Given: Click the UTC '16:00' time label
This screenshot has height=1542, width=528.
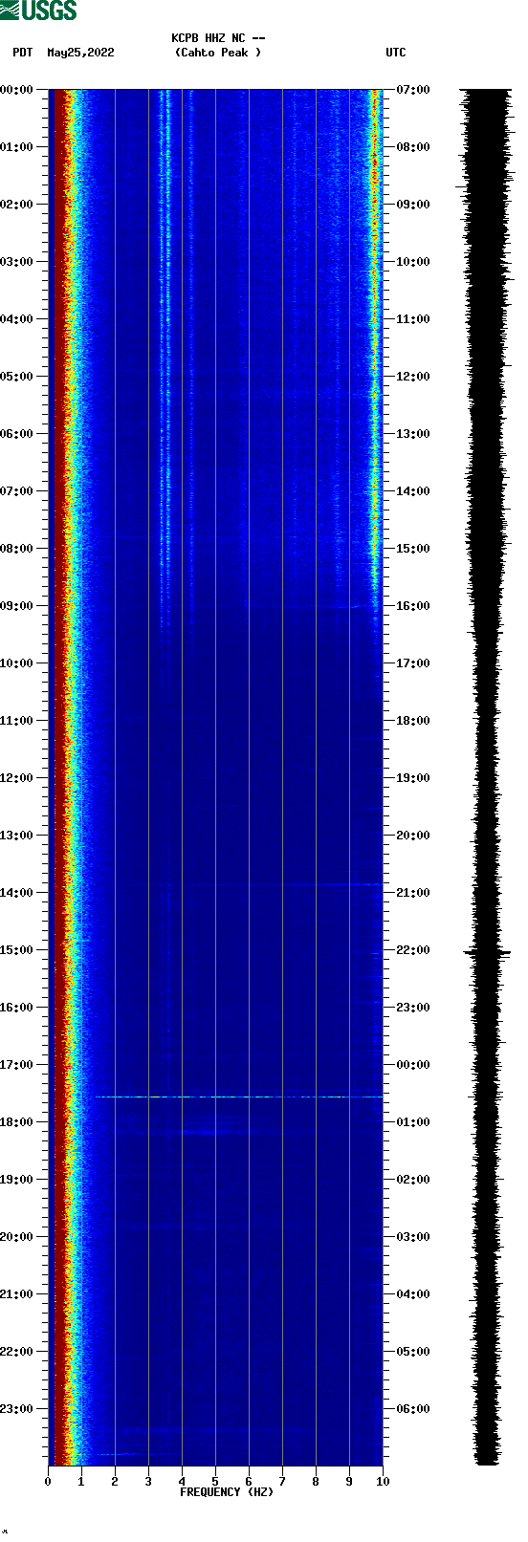Looking at the screenshot, I should (x=413, y=606).
